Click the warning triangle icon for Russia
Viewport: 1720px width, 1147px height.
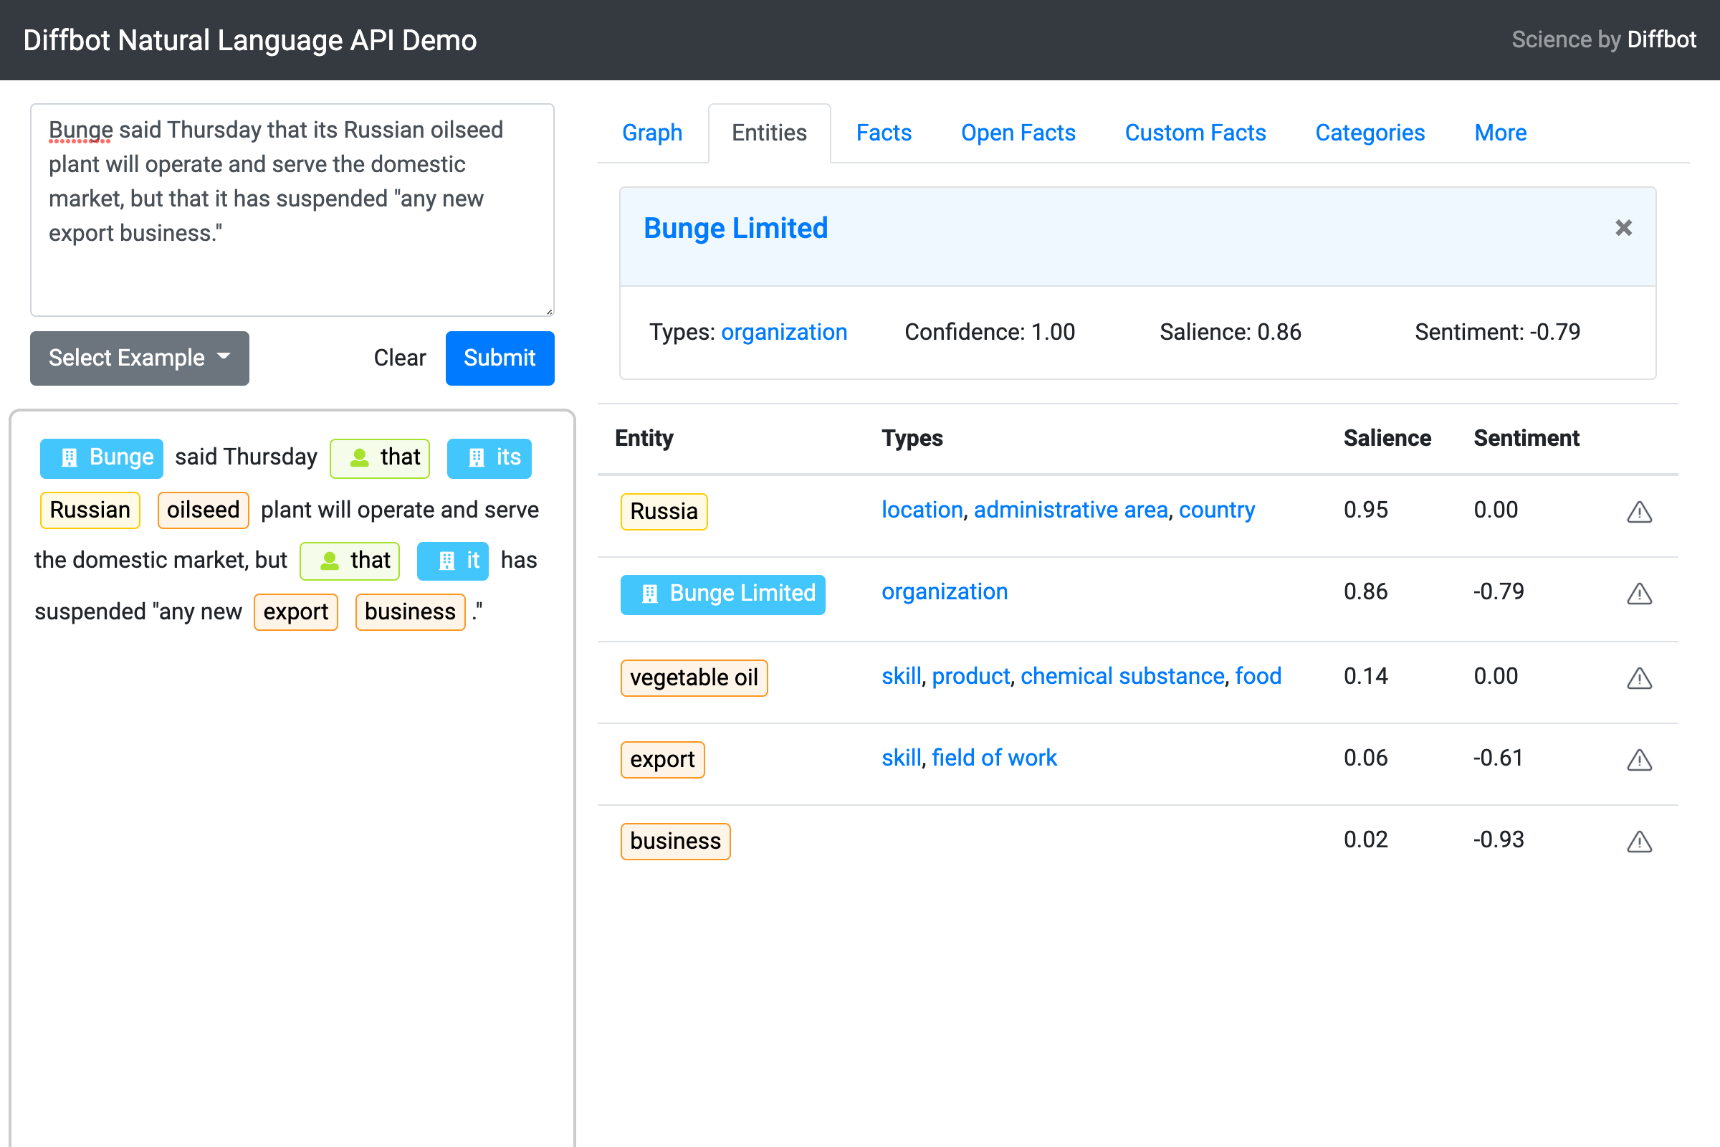click(x=1640, y=512)
